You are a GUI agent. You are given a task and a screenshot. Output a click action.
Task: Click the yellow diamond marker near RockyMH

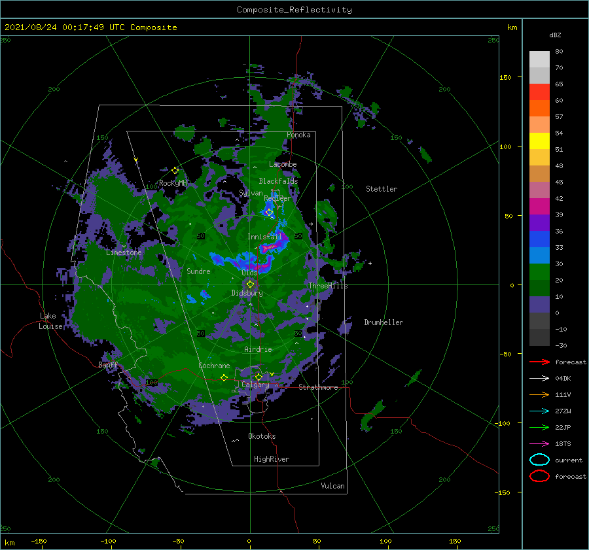tap(175, 171)
